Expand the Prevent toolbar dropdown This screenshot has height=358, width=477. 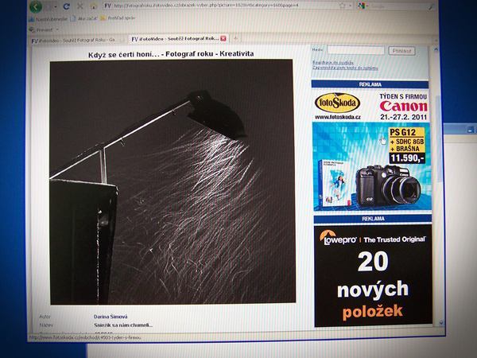[x=57, y=29]
